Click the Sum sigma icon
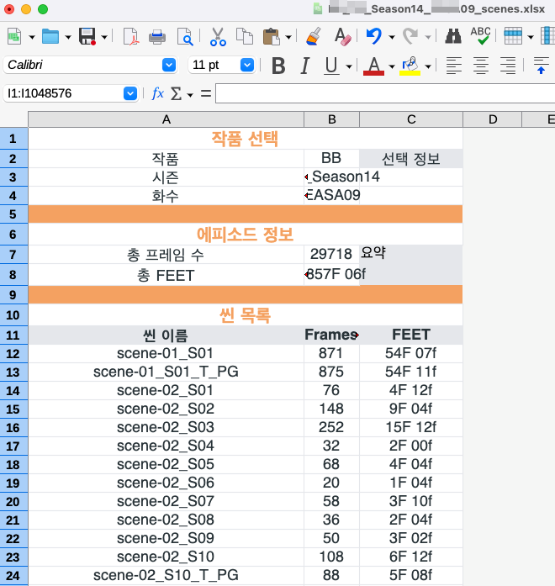 point(176,93)
